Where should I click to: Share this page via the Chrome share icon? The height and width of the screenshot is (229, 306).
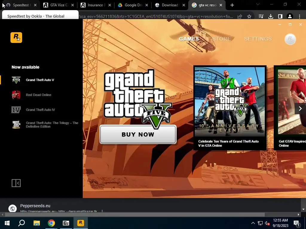pyautogui.click(x=240, y=17)
